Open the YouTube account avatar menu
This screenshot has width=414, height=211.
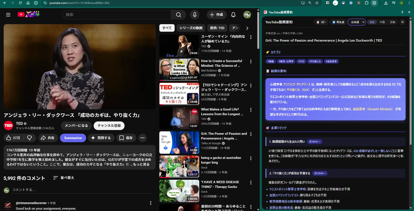247,15
